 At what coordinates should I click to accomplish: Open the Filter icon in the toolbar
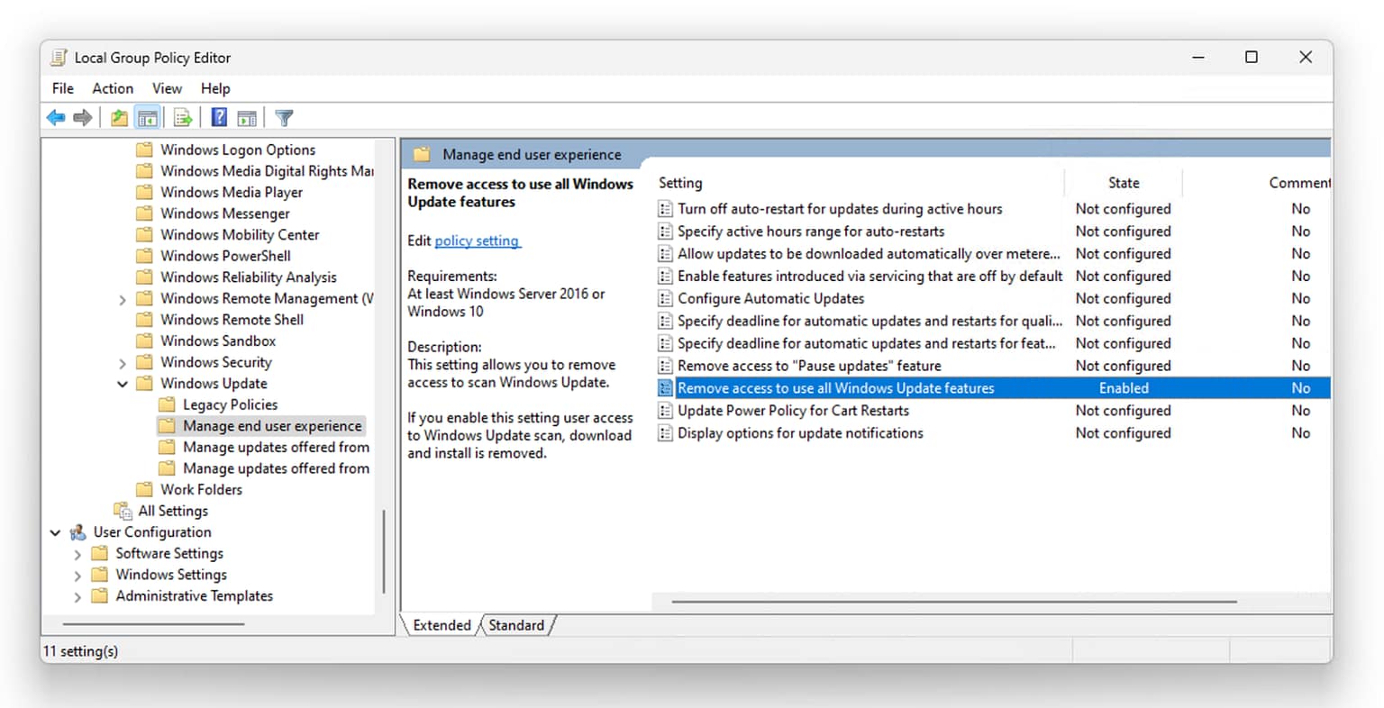283,117
